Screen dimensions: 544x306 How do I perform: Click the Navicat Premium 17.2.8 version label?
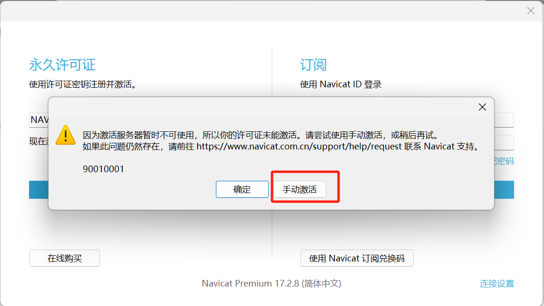[x=272, y=284]
